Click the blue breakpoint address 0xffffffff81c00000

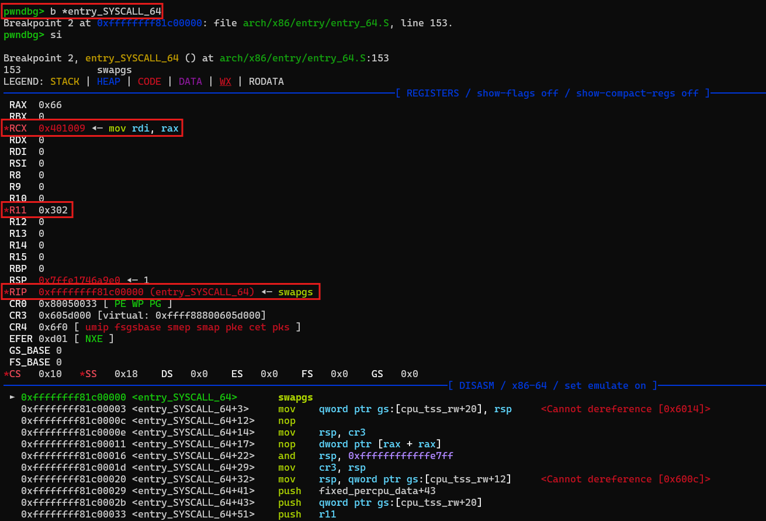[x=149, y=23]
